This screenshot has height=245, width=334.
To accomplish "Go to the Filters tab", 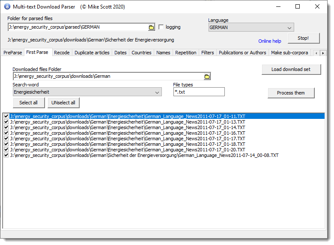I will [208, 53].
